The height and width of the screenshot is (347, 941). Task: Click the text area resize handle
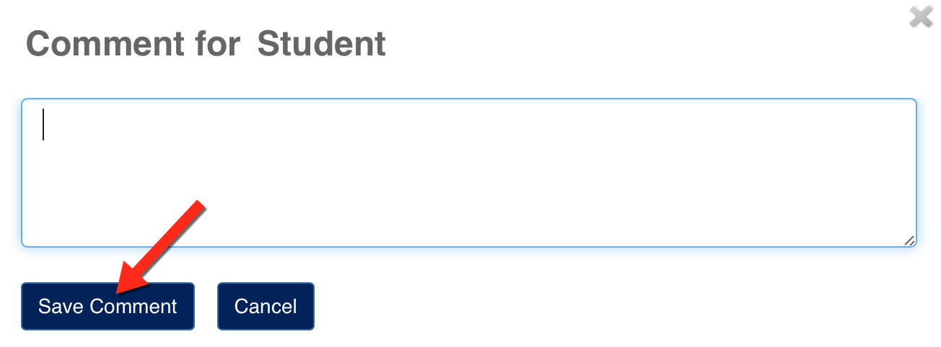pyautogui.click(x=909, y=240)
